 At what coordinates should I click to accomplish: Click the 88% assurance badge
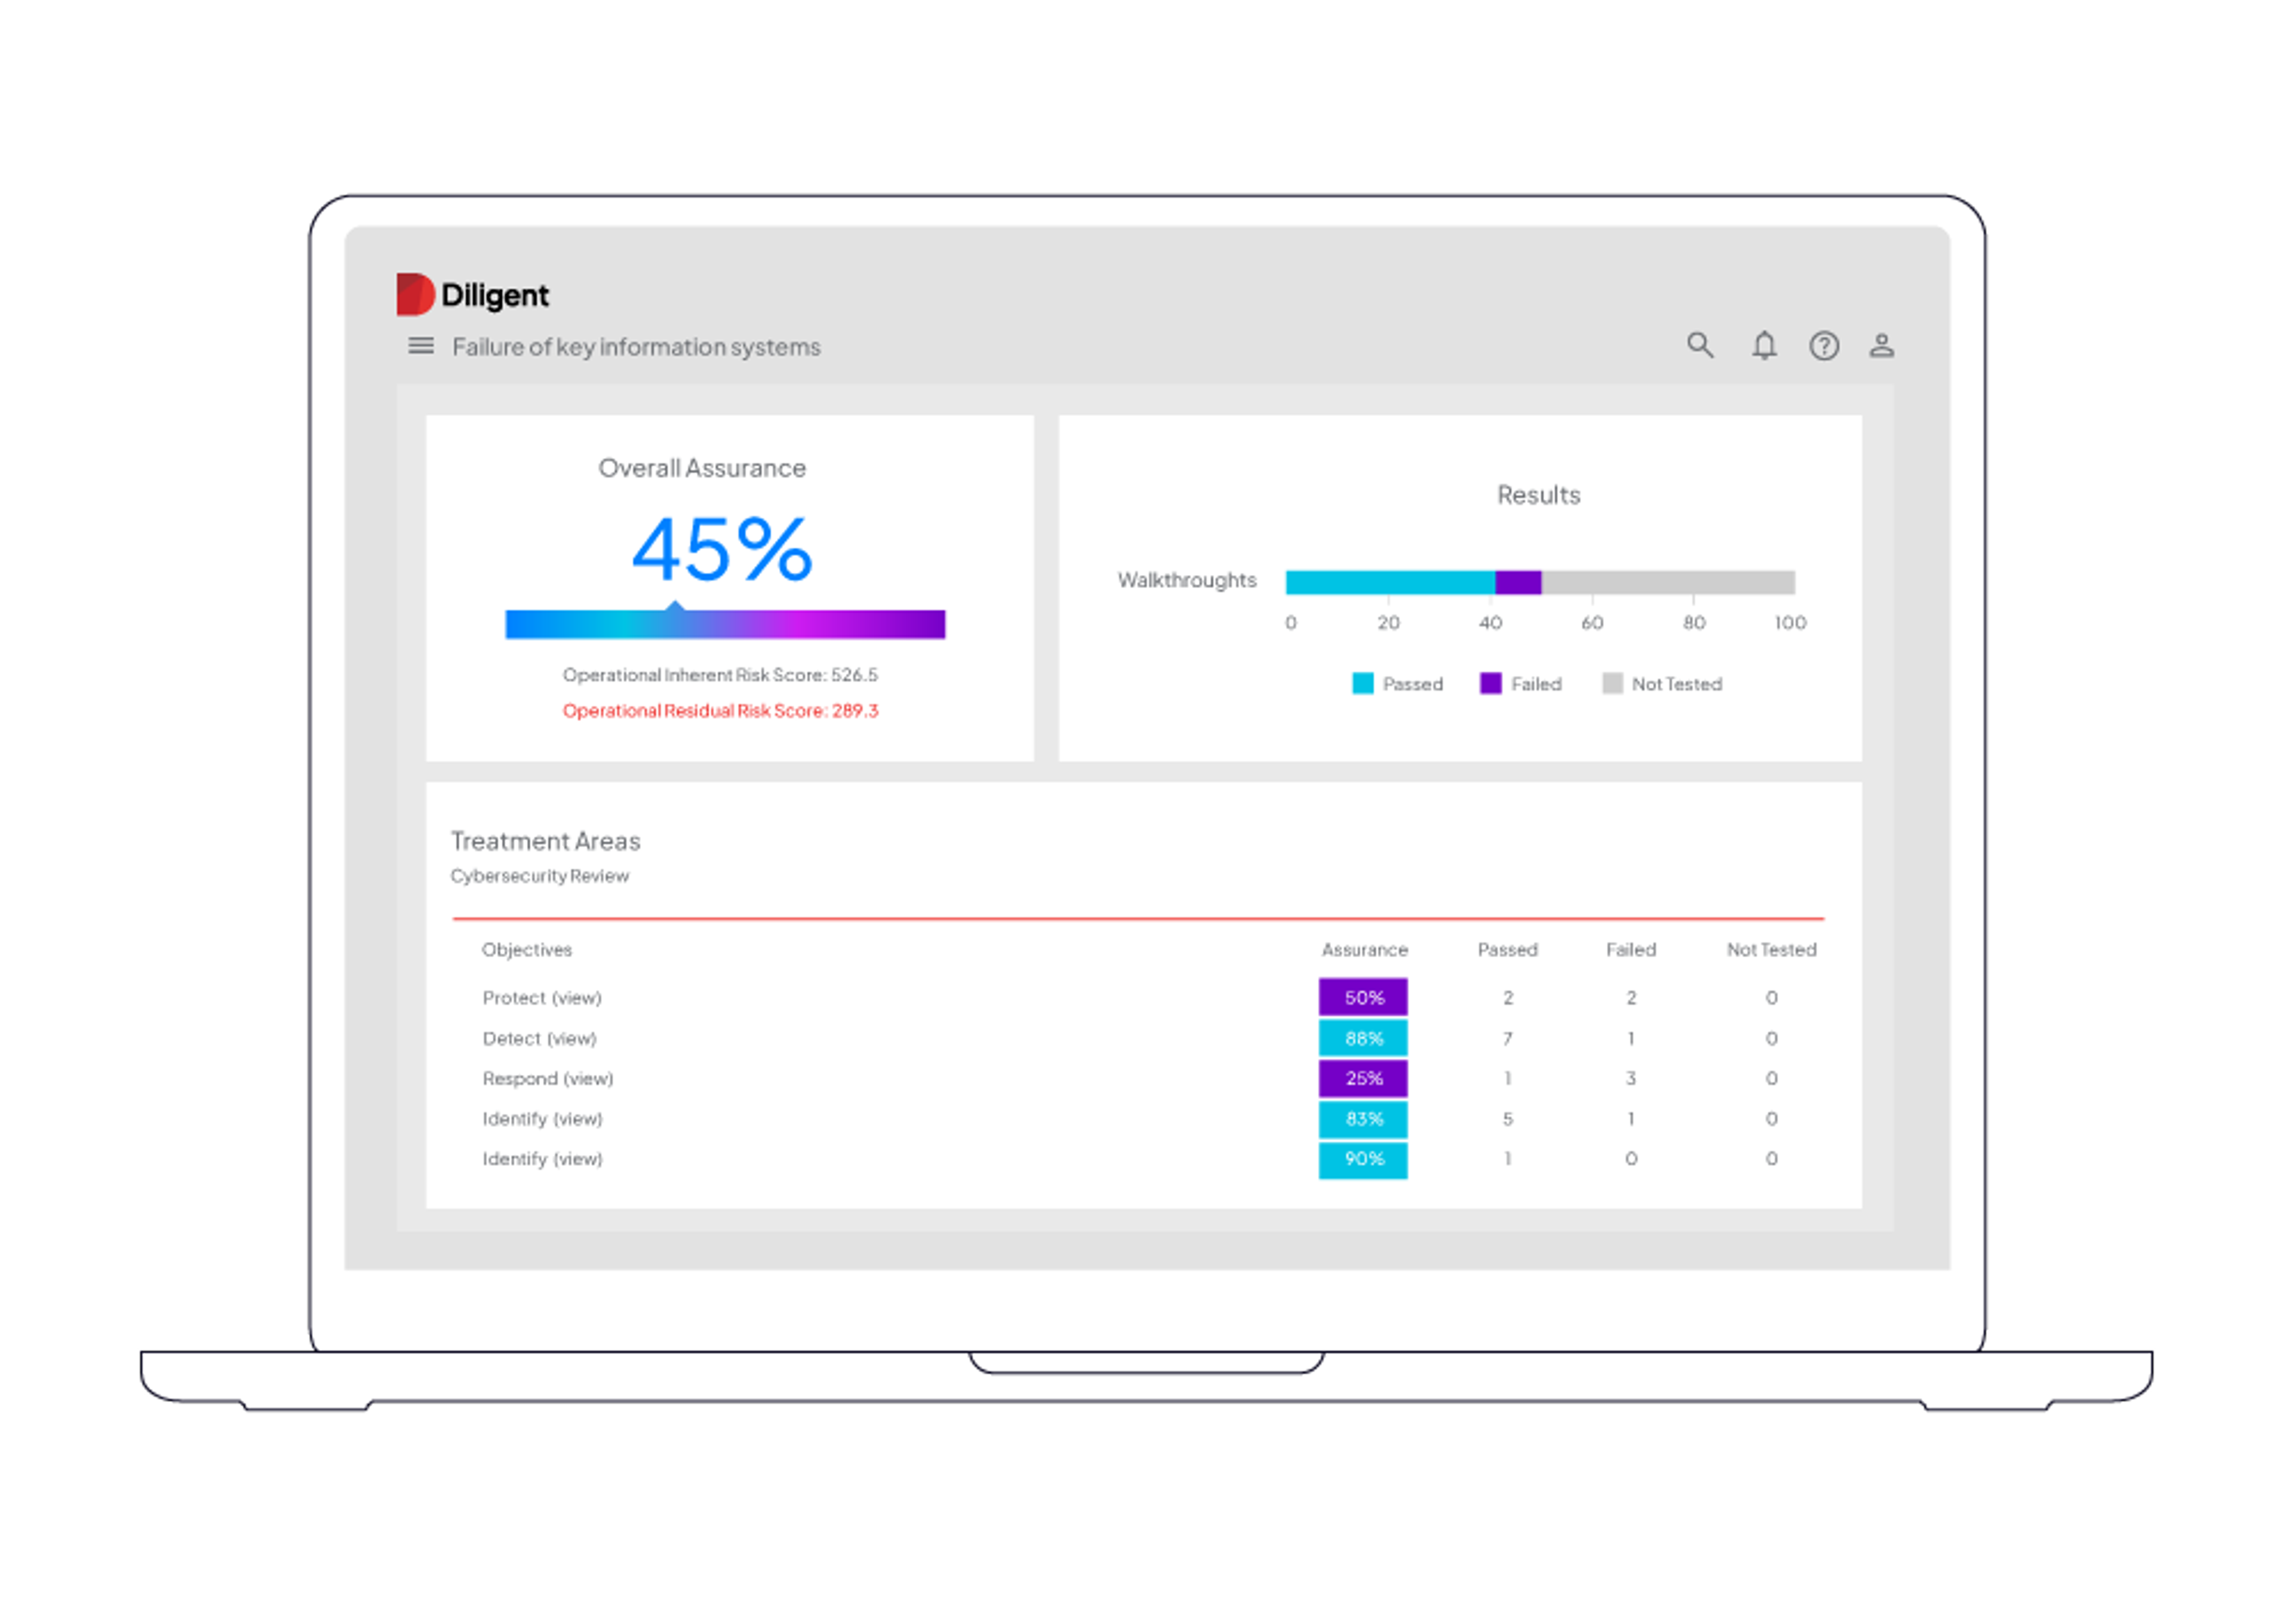(x=1362, y=1039)
